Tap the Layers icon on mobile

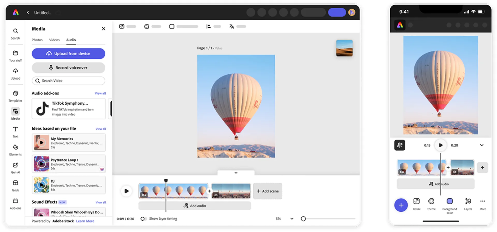(x=468, y=204)
